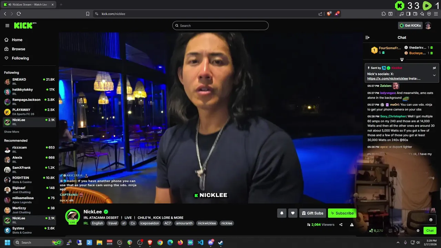
Task: Bookmark this page
Action: [x=88, y=14]
